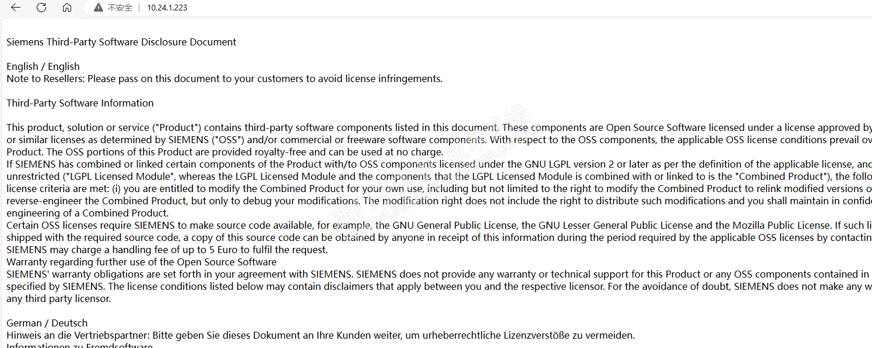Reload the page with the refresh icon
Image resolution: width=872 pixels, height=348 pixels.
(x=41, y=8)
